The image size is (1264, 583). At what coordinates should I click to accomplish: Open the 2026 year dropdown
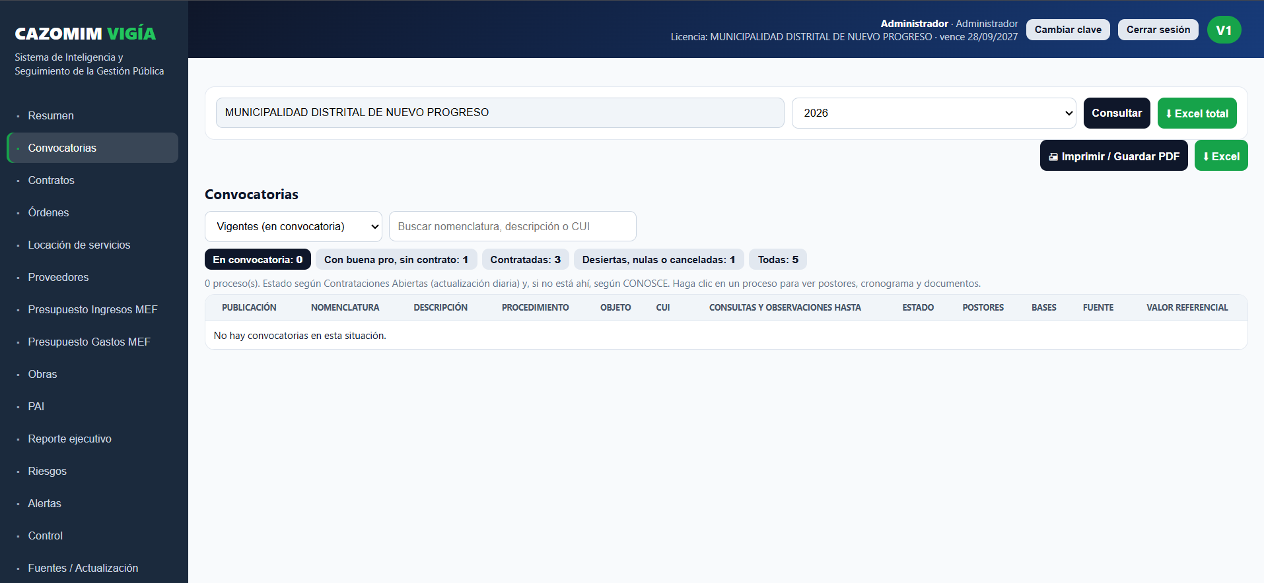(934, 113)
